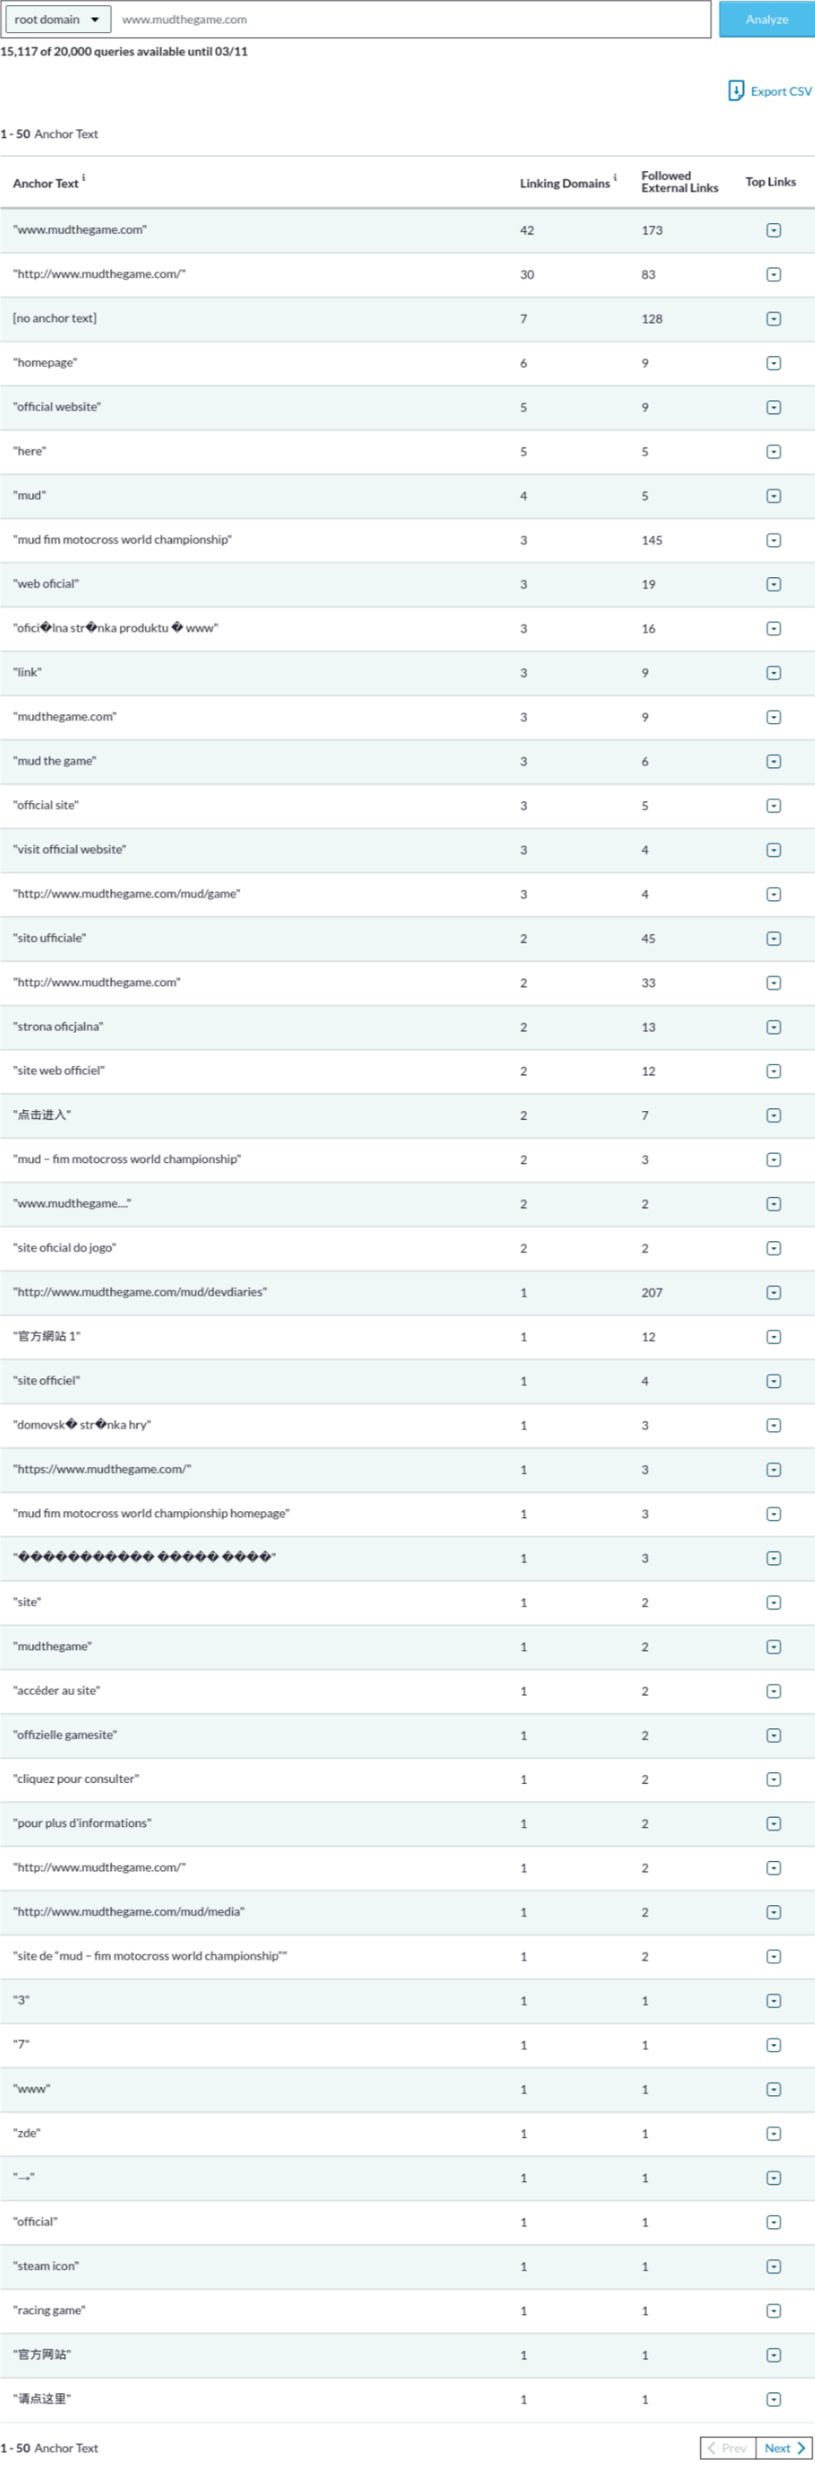
Task: Click the URL input field
Action: coord(413,19)
